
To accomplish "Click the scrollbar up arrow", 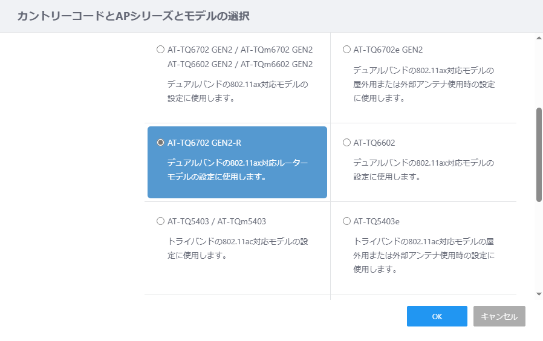I will coord(539,38).
